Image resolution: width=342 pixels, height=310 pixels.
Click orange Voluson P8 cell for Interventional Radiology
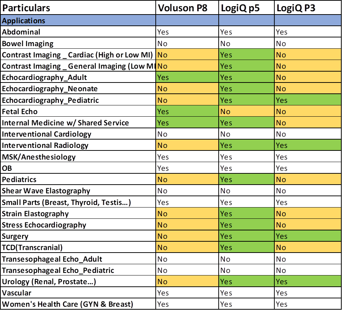pyautogui.click(x=187, y=145)
